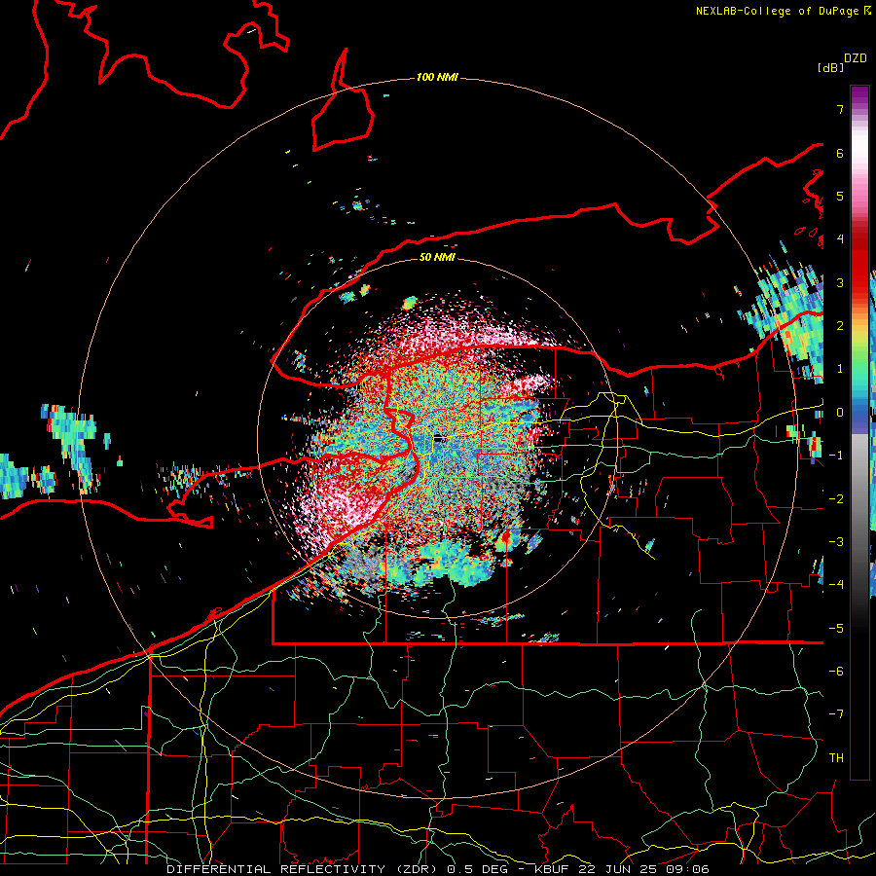Click the -2 value on the color scale
Viewport: 876px width, 876px height.
pos(836,499)
